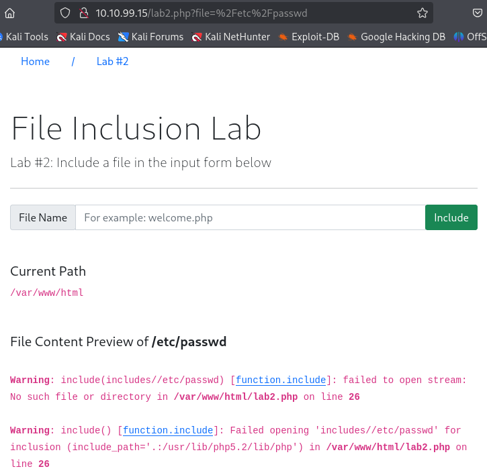Open Kali Docs bookmark
The height and width of the screenshot is (475, 487).
click(x=83, y=37)
